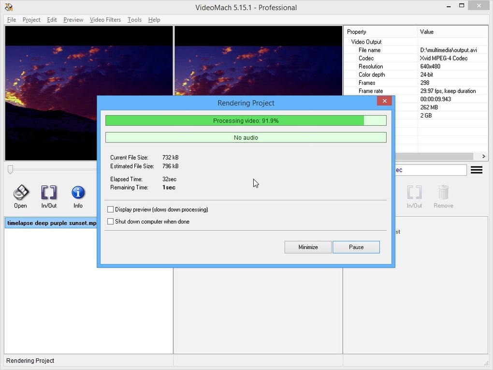Minimize the VideoMach main window
The height and width of the screenshot is (370, 493).
pos(449,6)
